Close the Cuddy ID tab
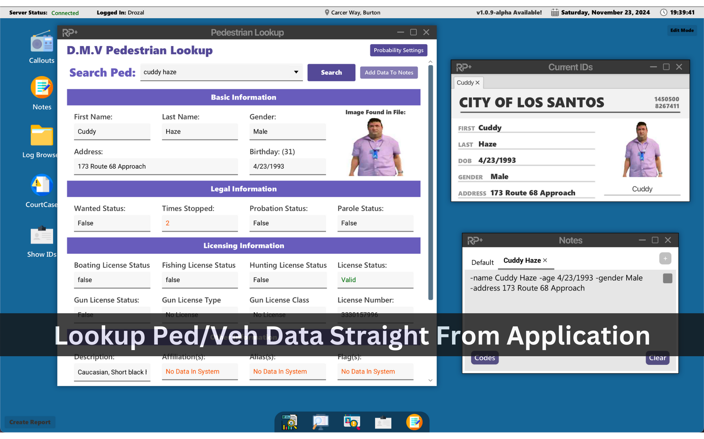 pyautogui.click(x=477, y=83)
